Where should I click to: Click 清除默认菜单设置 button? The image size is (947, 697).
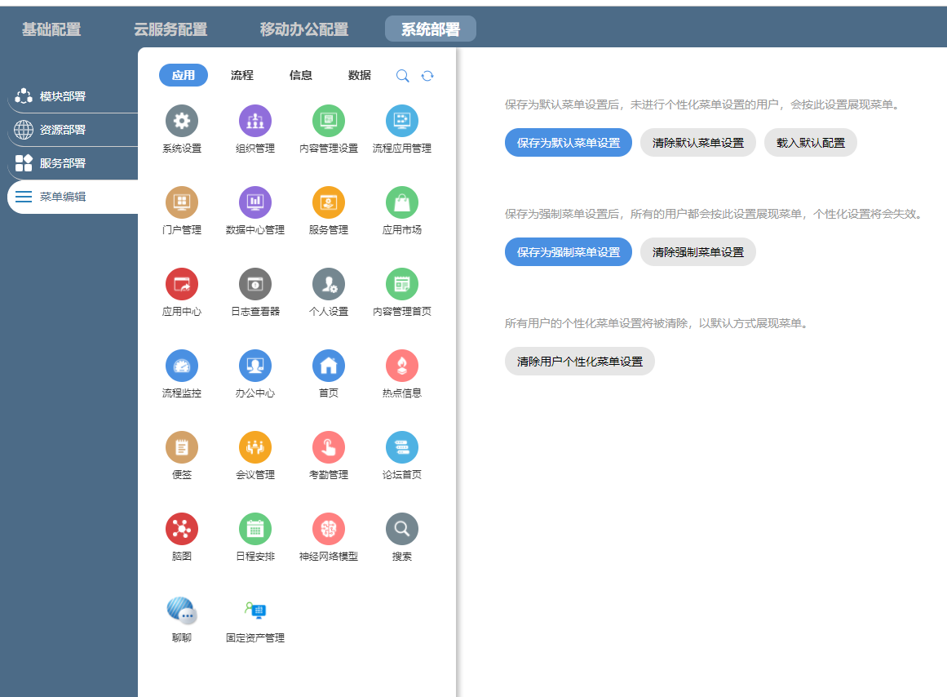click(x=698, y=143)
